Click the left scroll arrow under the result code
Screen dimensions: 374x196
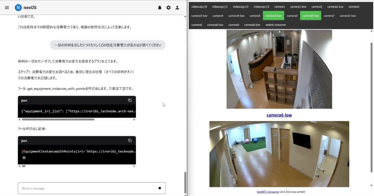(x=19, y=166)
